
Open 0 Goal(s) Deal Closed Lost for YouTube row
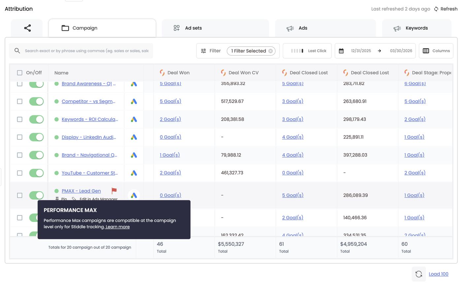293,173
